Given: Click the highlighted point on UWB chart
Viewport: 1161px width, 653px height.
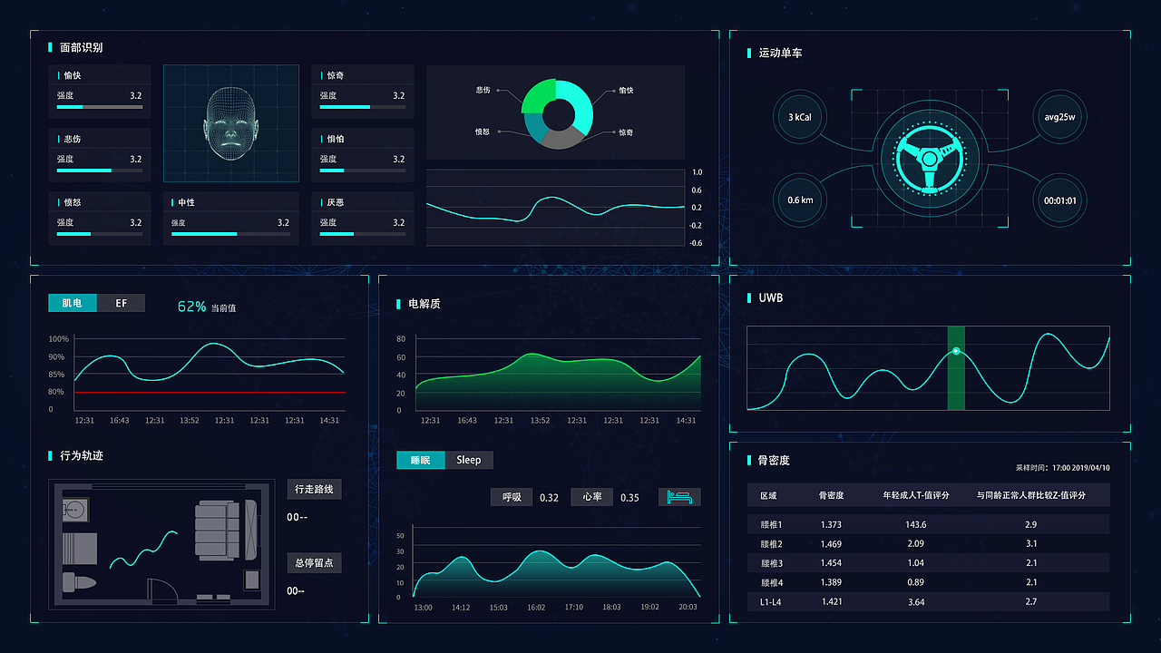Looking at the screenshot, I should coord(955,350).
